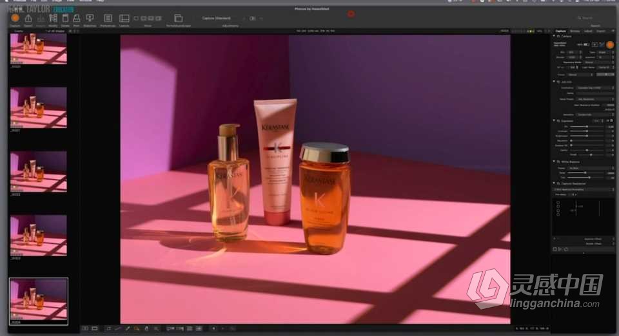Select the last View layout icon
Viewport: 619px width, 336px height.
point(159,18)
